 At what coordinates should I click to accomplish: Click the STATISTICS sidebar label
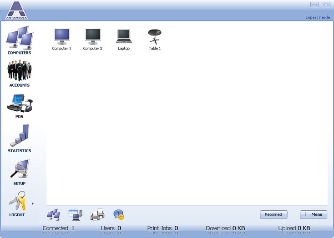click(x=20, y=151)
